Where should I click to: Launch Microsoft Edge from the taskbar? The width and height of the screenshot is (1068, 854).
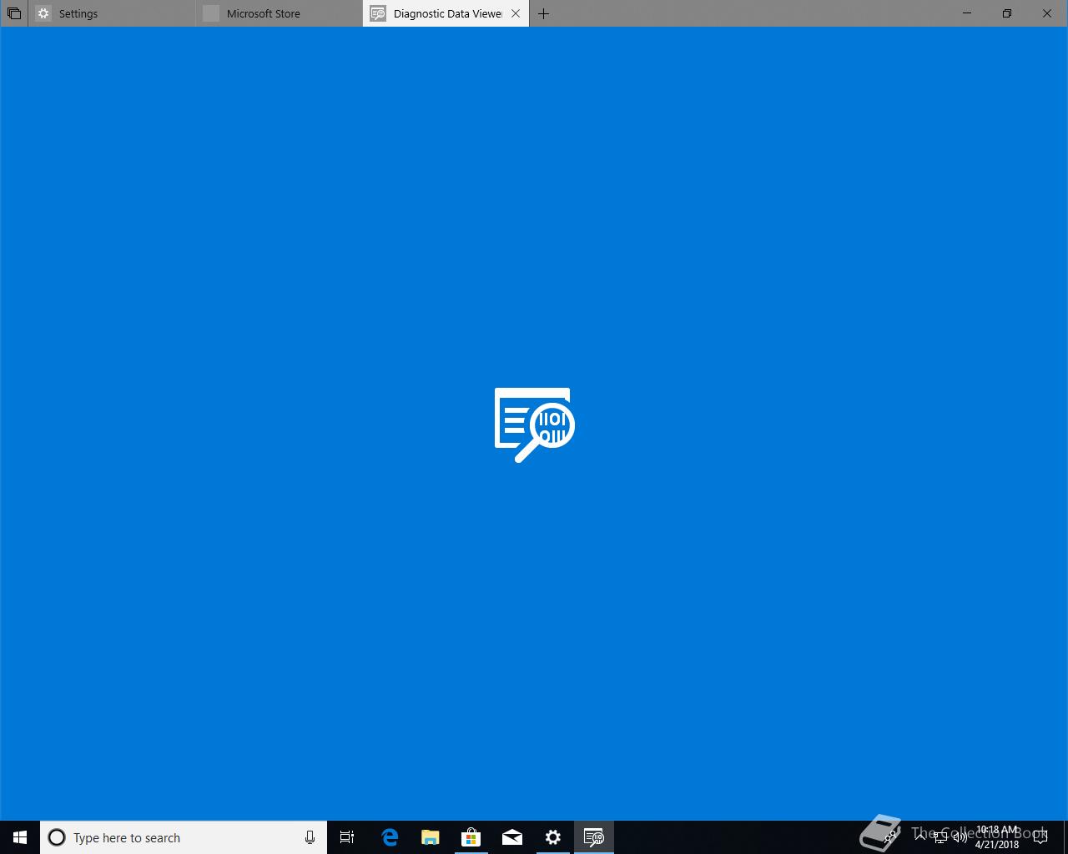pos(390,837)
